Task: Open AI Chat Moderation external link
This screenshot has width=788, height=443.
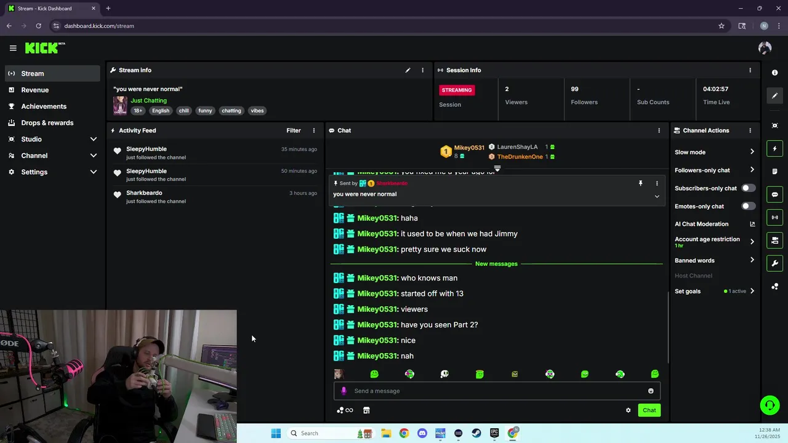Action: [x=752, y=224]
